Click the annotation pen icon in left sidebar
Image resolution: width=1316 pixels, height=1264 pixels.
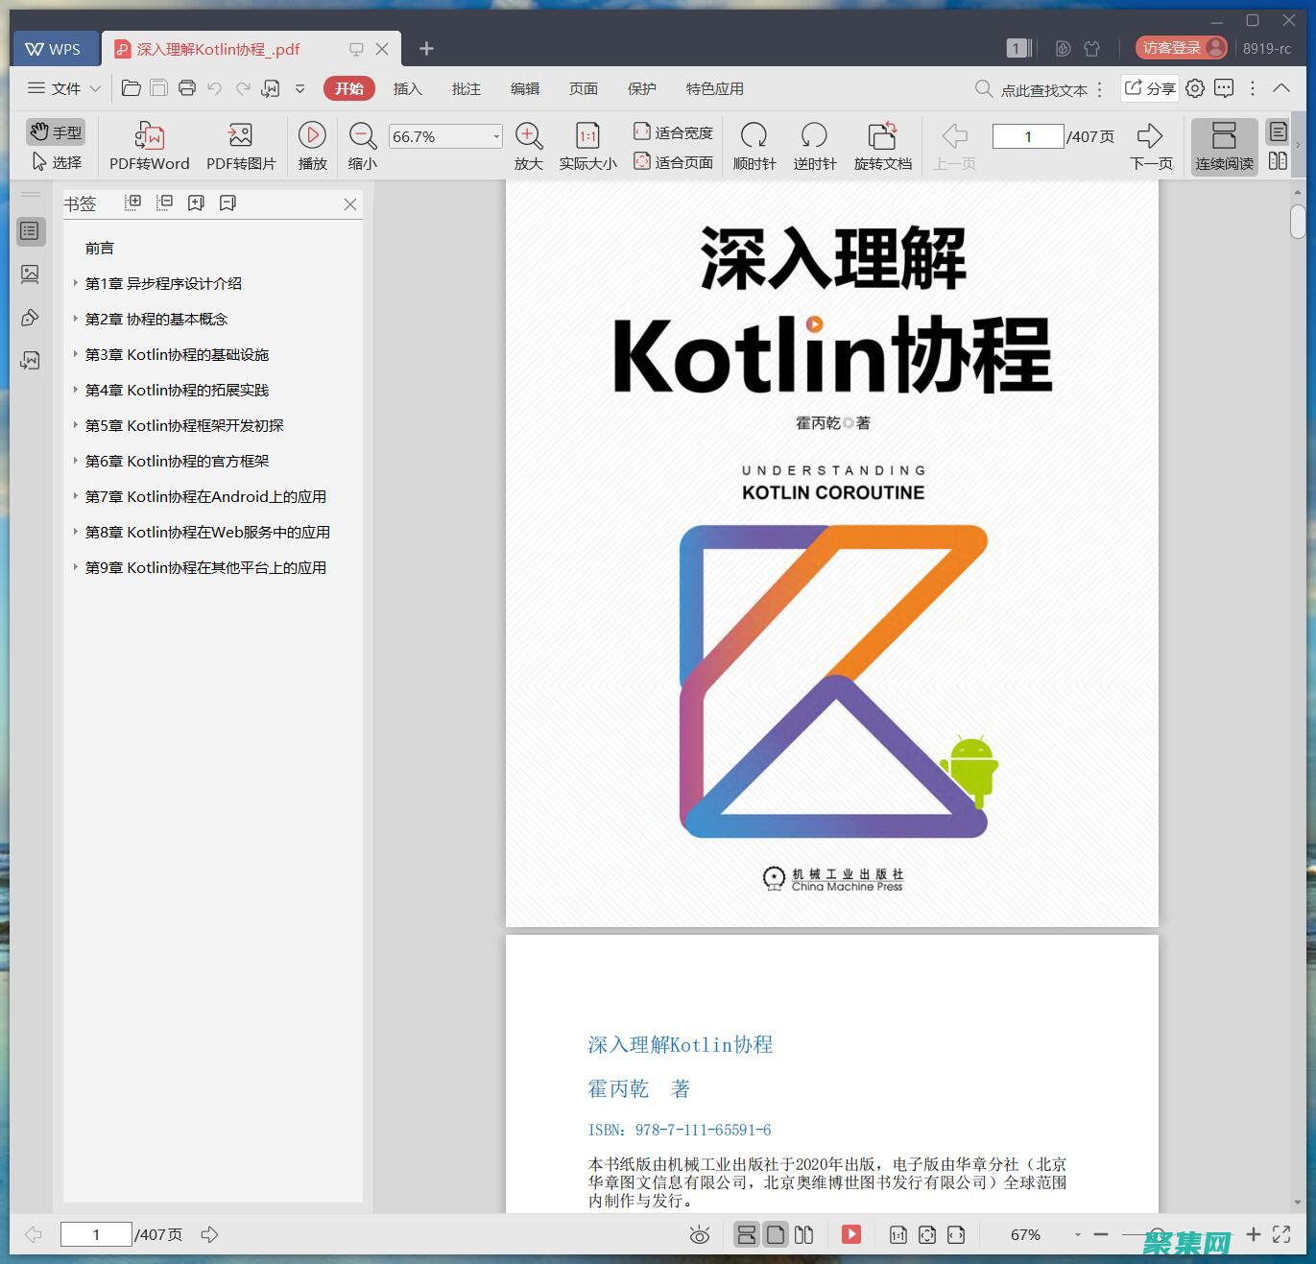click(31, 317)
